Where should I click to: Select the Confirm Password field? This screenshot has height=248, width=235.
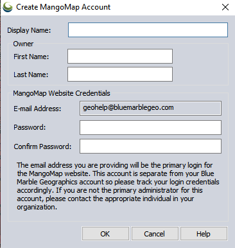point(150,146)
